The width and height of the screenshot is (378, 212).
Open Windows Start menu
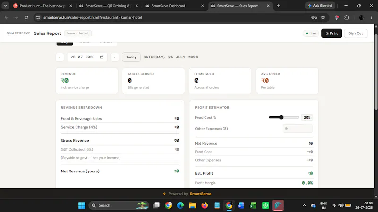(82, 205)
